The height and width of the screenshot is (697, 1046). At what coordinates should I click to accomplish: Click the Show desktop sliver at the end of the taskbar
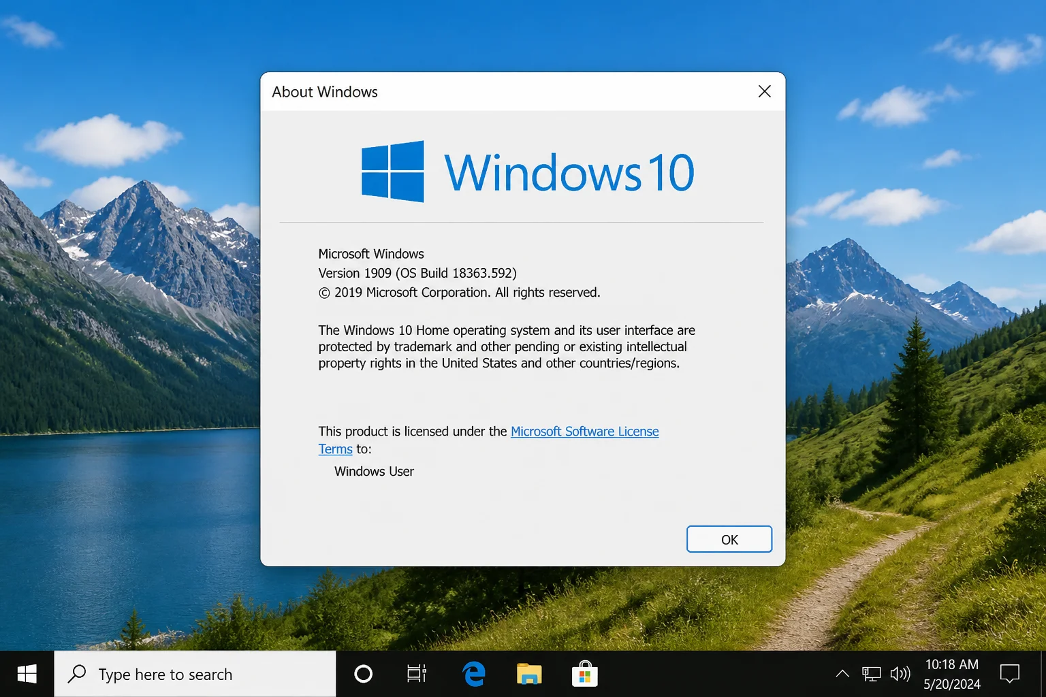coord(1043,674)
